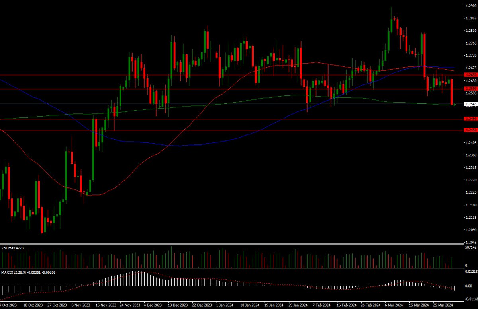Click the 1.2180 price axis value
This screenshot has height=309, width=478.
point(471,205)
